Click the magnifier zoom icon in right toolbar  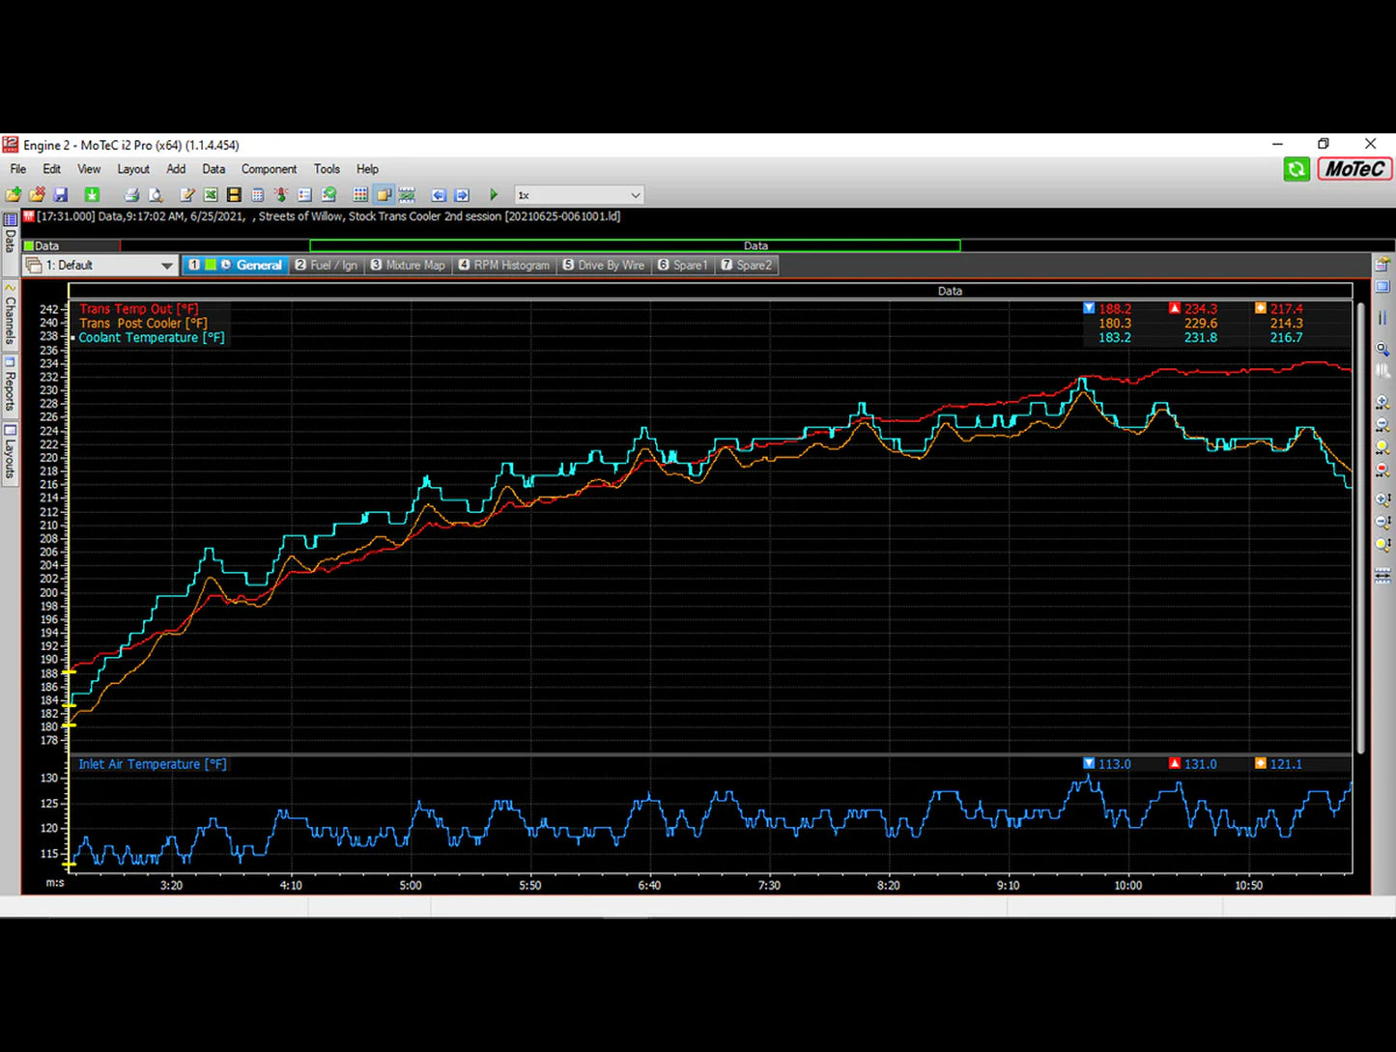click(x=1382, y=349)
